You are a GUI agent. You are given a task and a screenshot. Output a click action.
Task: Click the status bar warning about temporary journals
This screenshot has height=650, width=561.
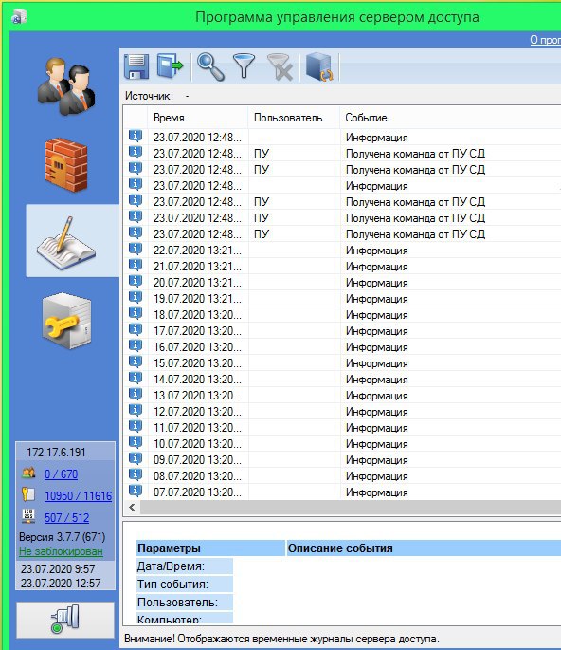pyautogui.click(x=282, y=639)
